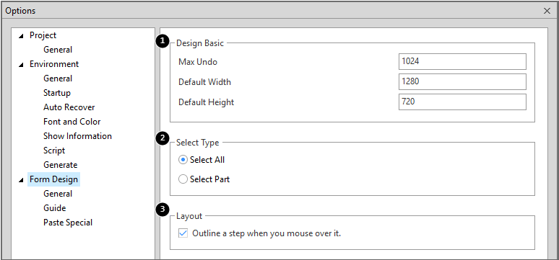Screen dimensions: 559x260
Task: Collapse the Form Design tree node
Action: point(22,180)
